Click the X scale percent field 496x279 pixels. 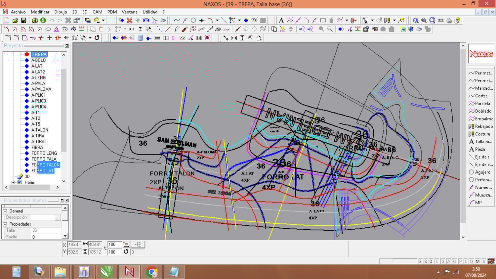coord(114,245)
